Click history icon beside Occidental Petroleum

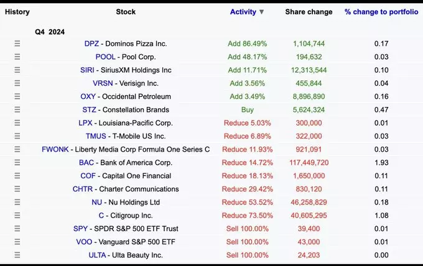17,96
